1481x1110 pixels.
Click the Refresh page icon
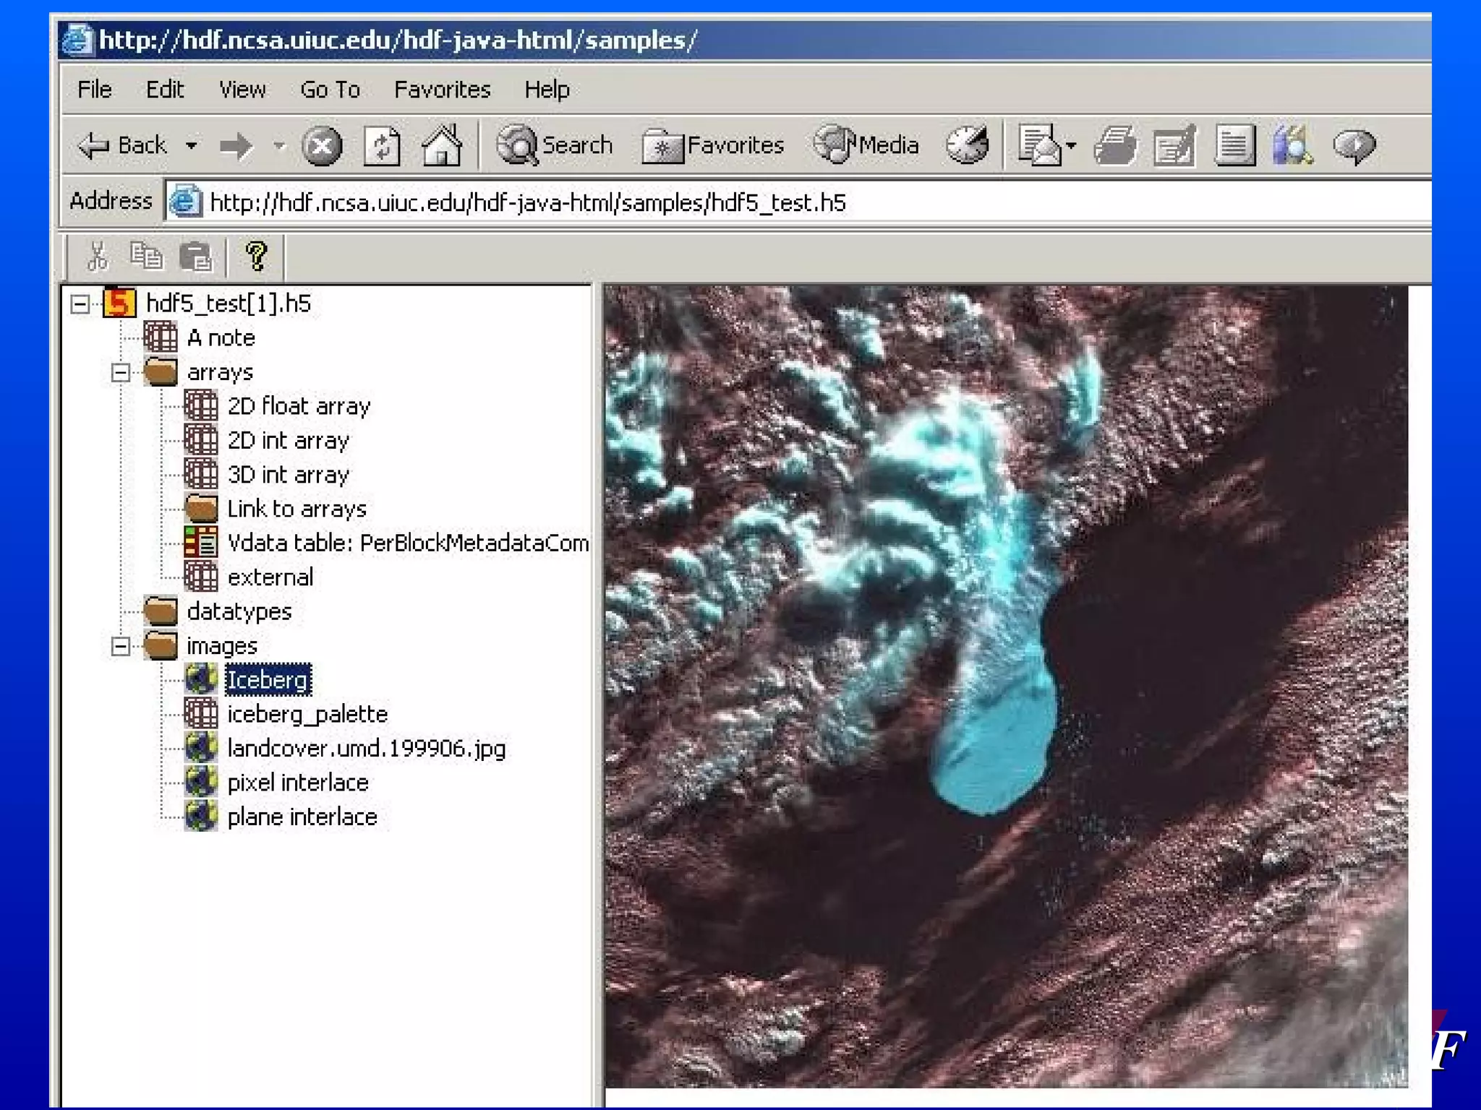(382, 147)
